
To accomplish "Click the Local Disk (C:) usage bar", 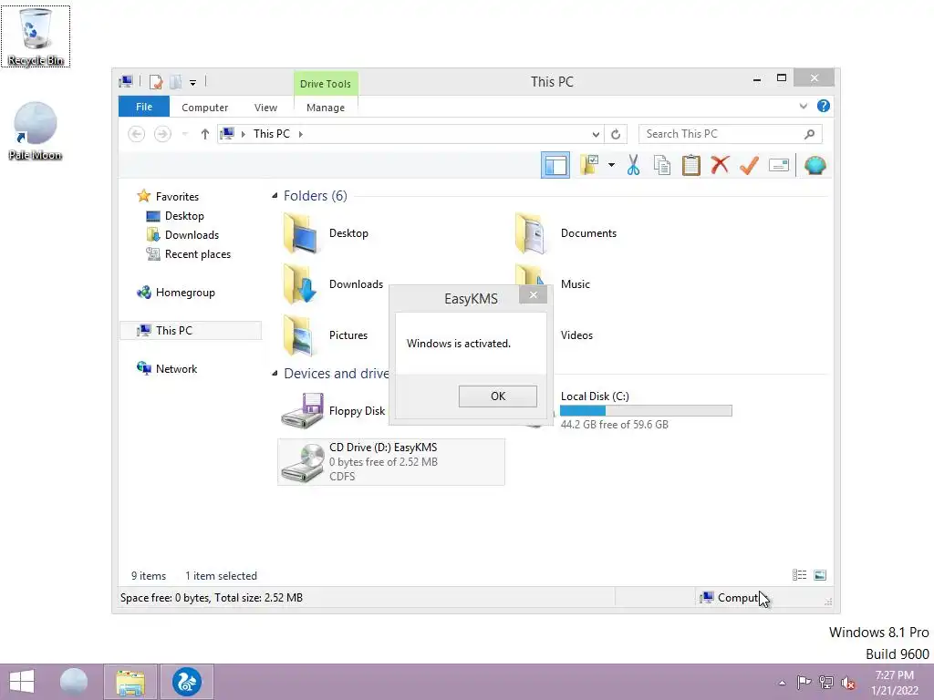I will point(646,411).
